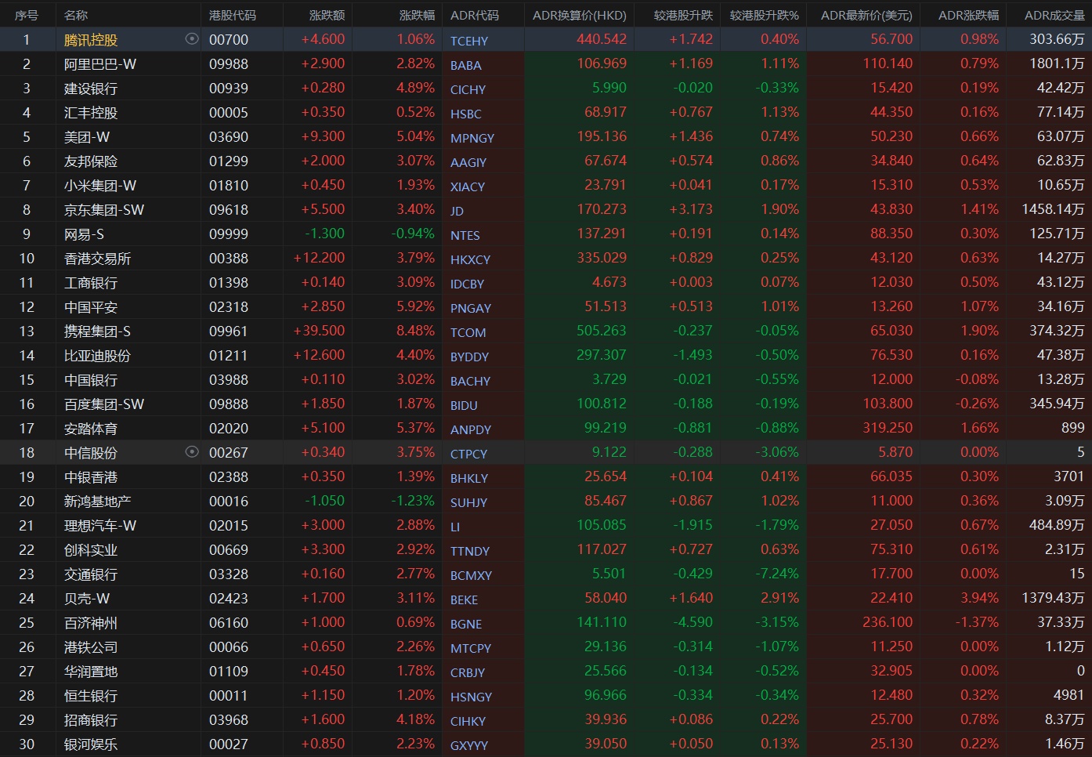
Task: Click the round target icon beside 中信股份
Action: [191, 452]
